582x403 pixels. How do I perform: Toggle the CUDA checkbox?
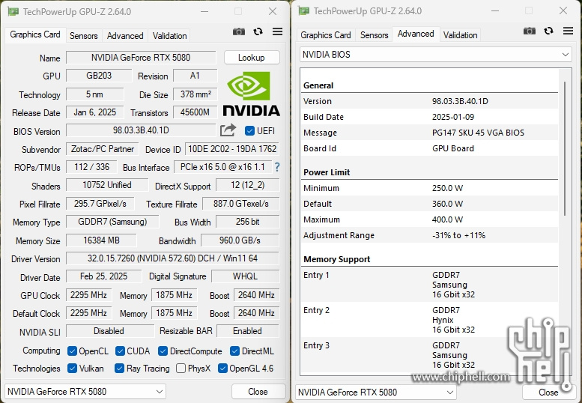pos(120,351)
